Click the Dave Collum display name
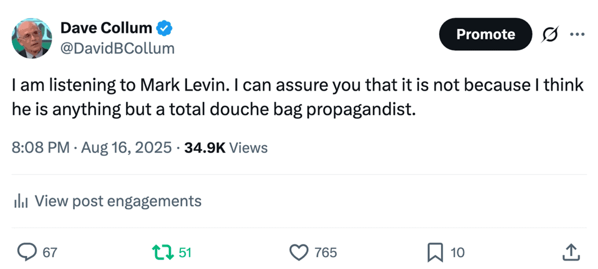 click(x=106, y=28)
